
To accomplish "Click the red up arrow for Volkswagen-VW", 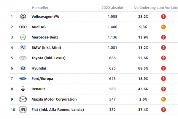I will (x=163, y=17).
